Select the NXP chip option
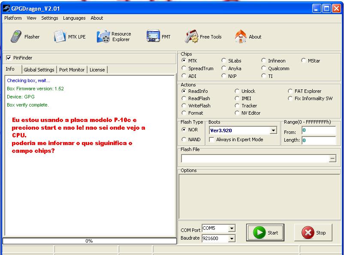The width and height of the screenshot is (344, 255). tap(223, 76)
